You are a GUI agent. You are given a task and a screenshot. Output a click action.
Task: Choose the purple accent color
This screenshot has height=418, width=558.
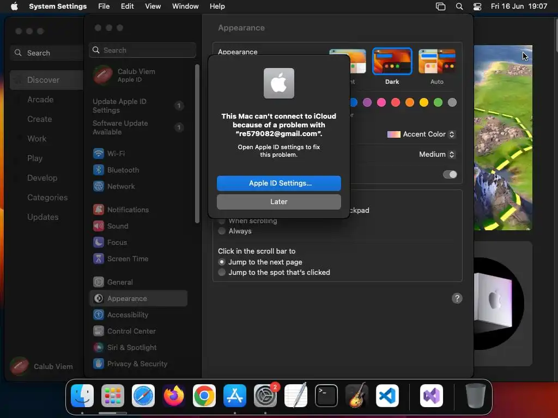tap(367, 102)
